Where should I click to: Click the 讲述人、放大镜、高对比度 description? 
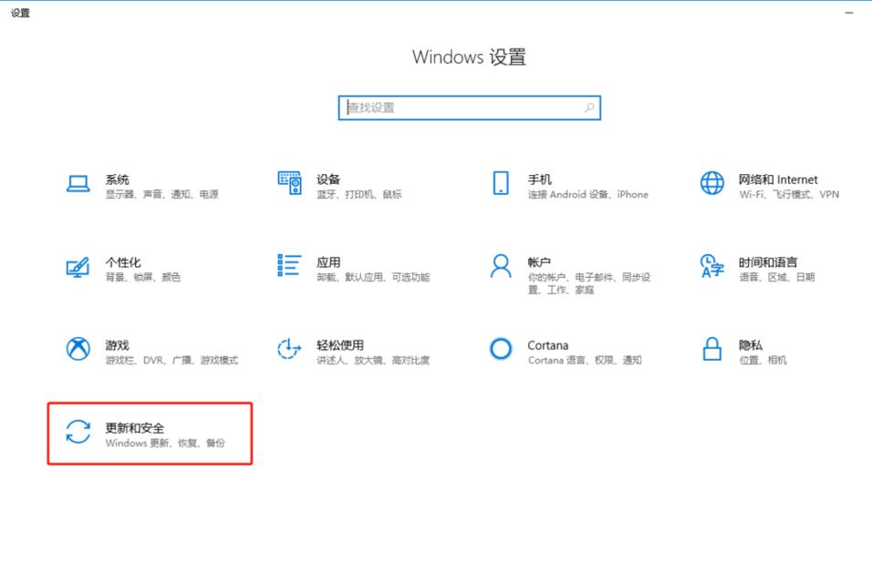373,360
